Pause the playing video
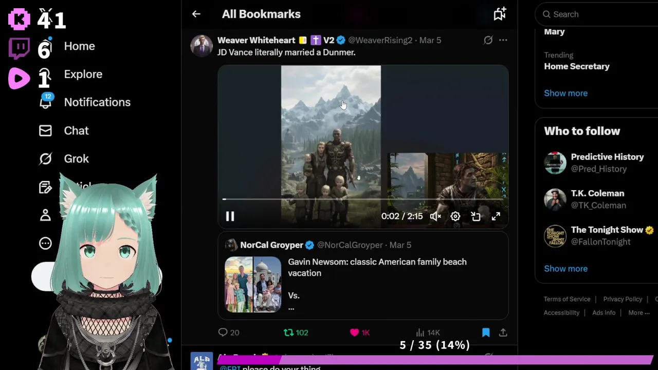Image resolution: width=658 pixels, height=370 pixels. click(x=230, y=216)
